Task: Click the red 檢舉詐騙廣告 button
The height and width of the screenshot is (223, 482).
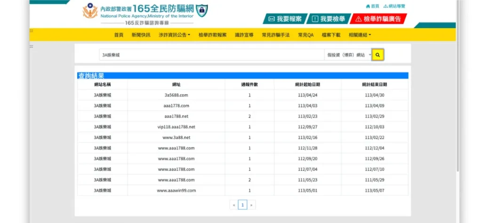Action: tap(378, 19)
